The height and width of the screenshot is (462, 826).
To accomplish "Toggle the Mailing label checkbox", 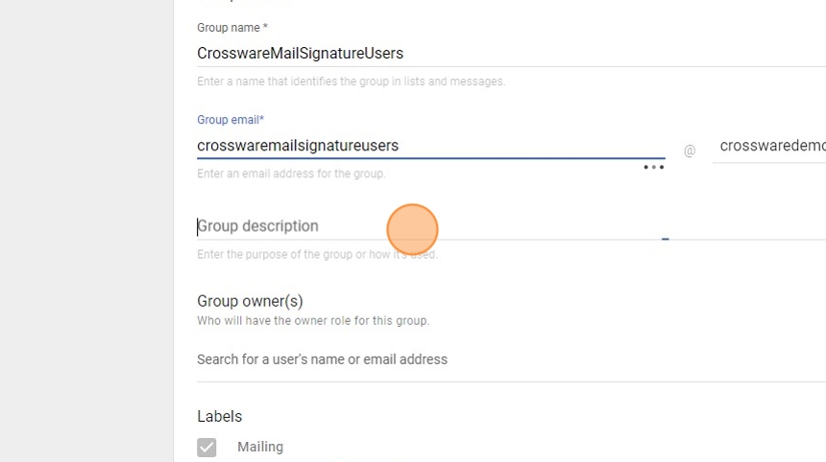I will coord(206,447).
